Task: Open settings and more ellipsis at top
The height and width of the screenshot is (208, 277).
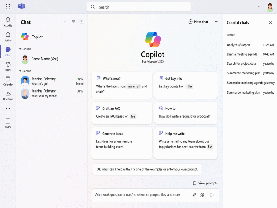Action: tap(260, 7)
